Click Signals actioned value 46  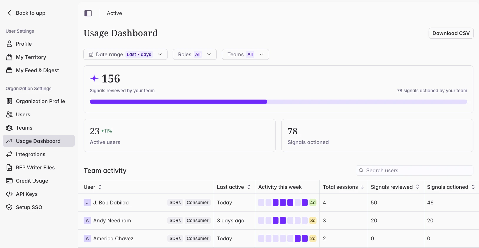pyautogui.click(x=430, y=203)
